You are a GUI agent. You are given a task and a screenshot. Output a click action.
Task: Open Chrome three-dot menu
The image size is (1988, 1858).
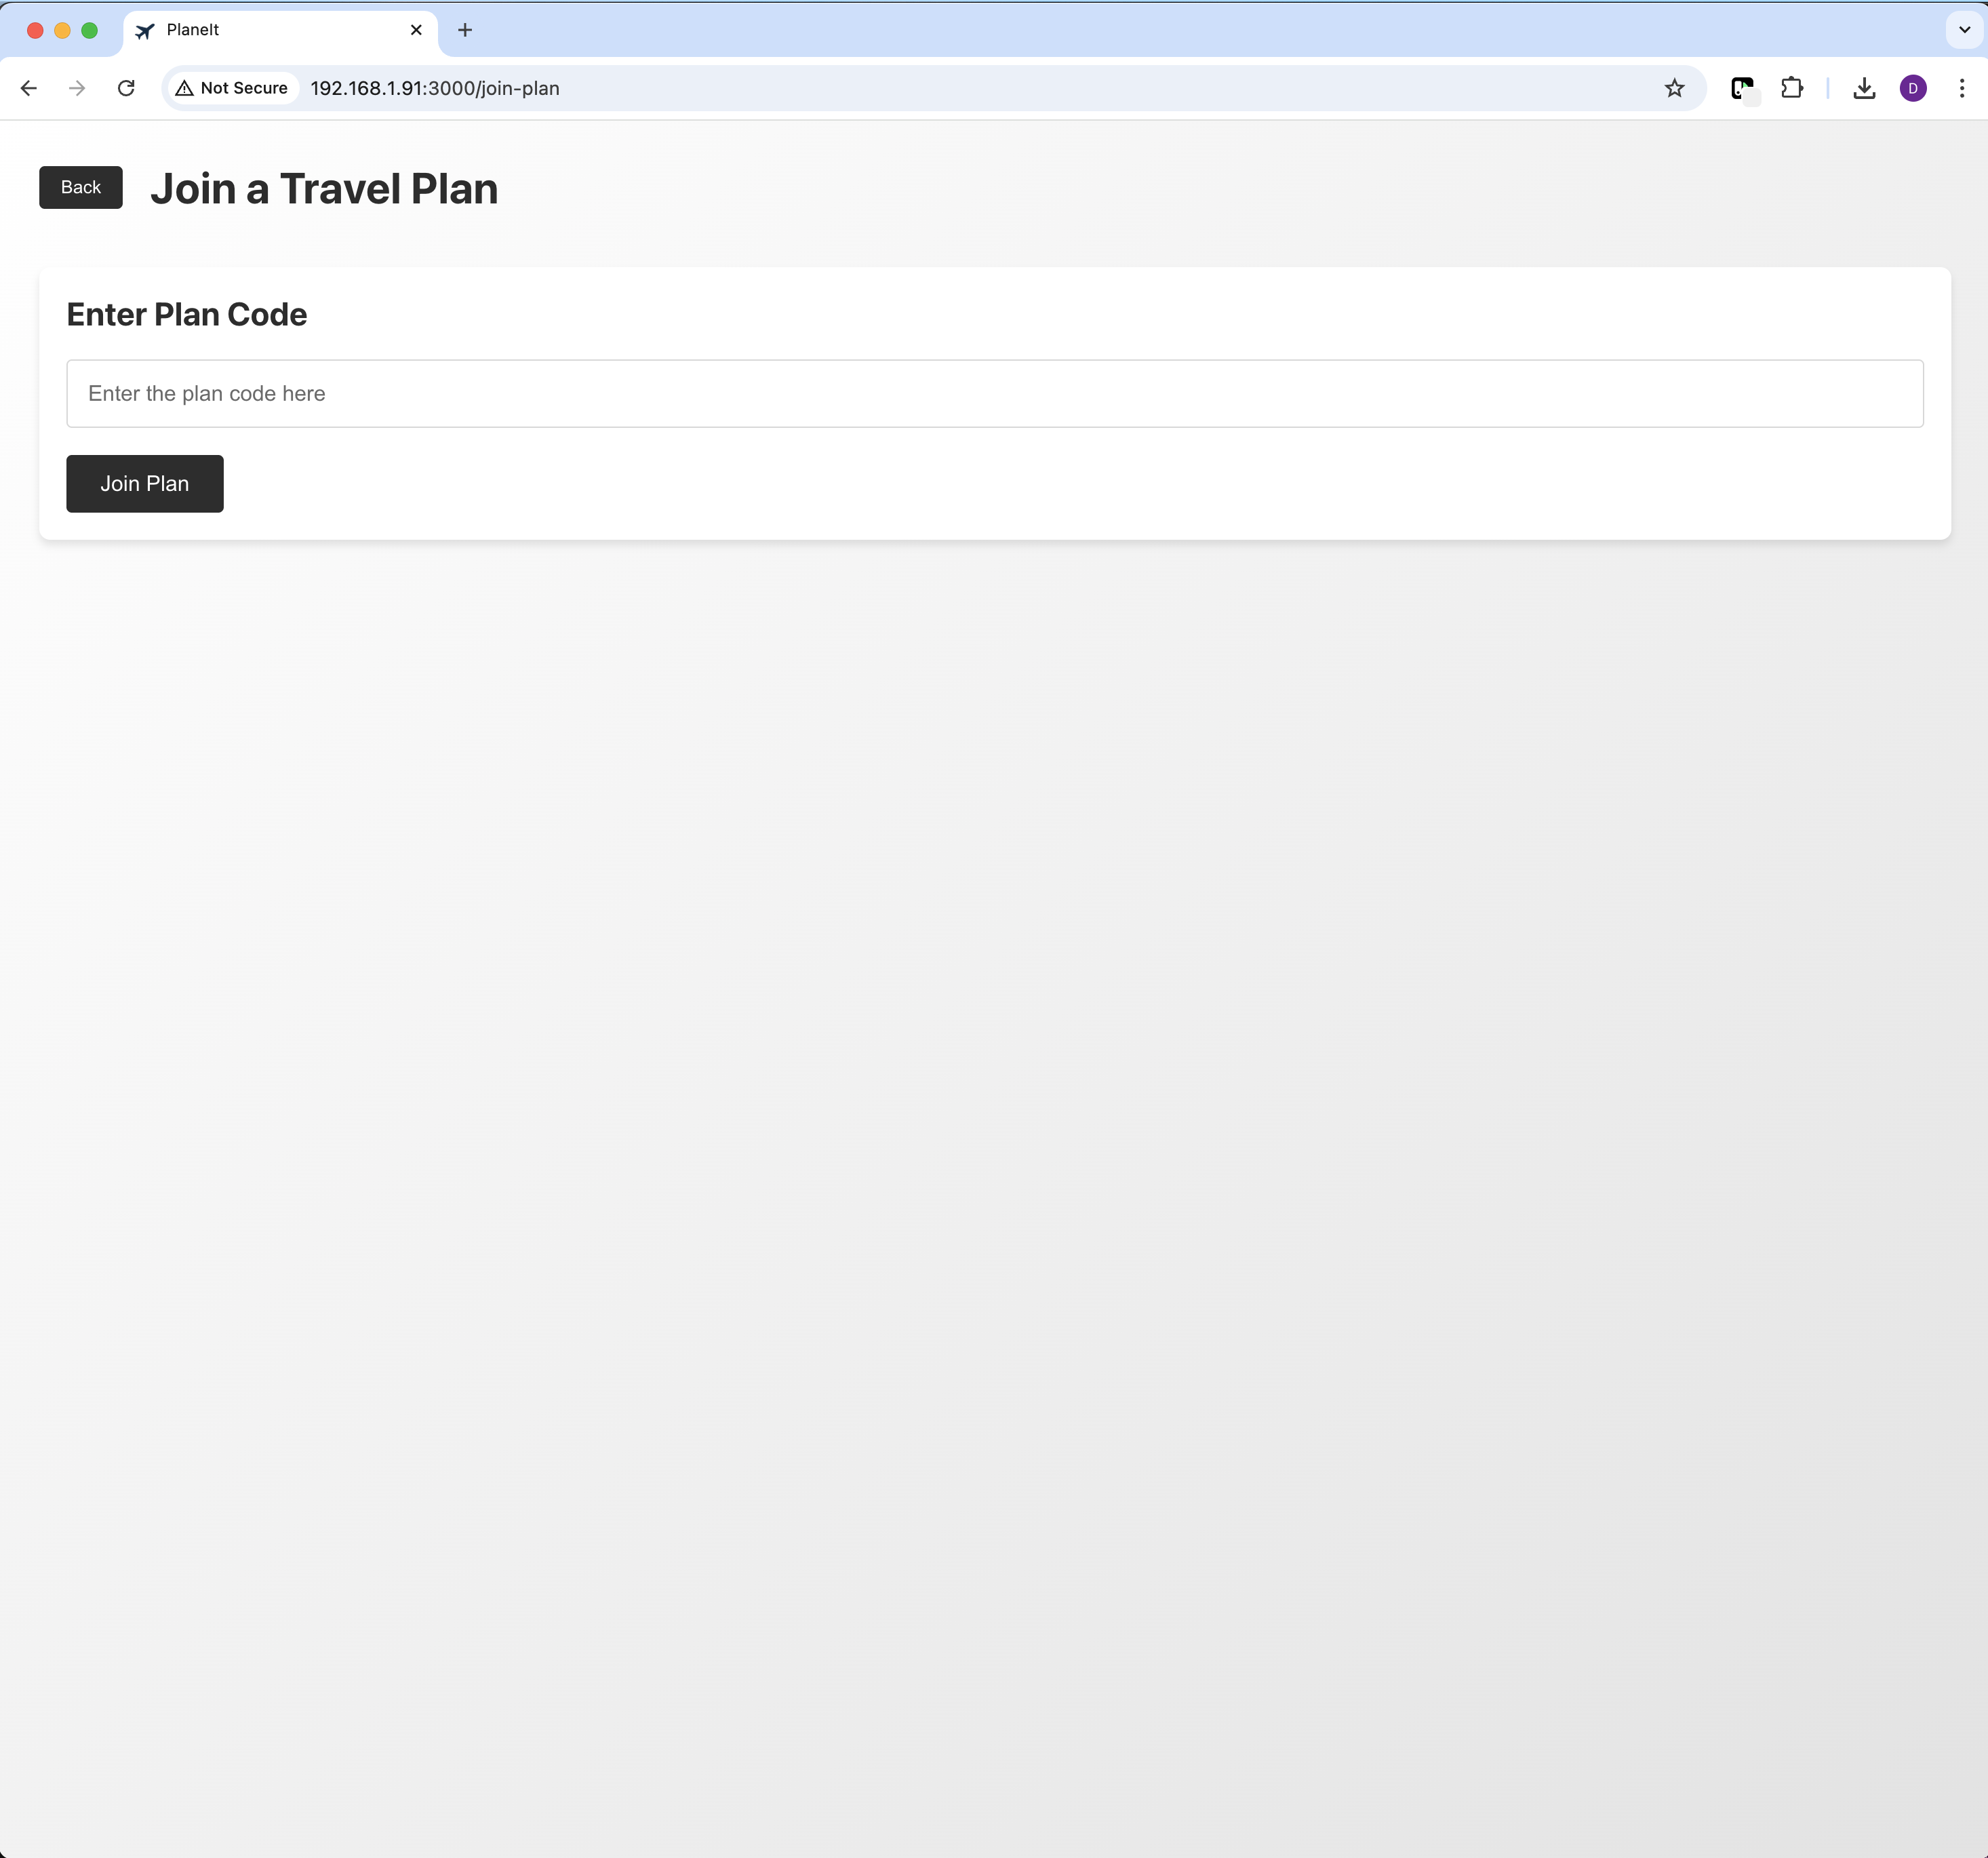1961,88
